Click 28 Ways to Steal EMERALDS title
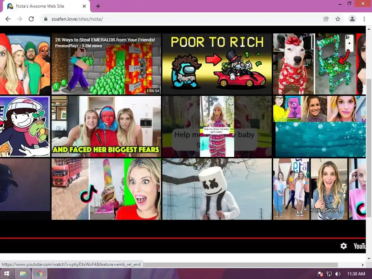The width and height of the screenshot is (372, 279). point(105,40)
